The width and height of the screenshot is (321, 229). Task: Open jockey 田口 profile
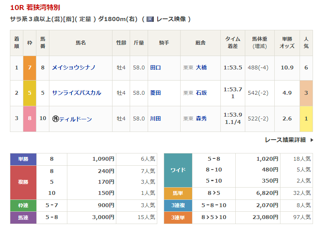click(x=155, y=68)
